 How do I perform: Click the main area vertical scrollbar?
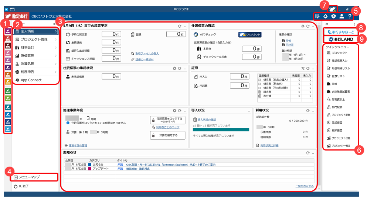319,106
